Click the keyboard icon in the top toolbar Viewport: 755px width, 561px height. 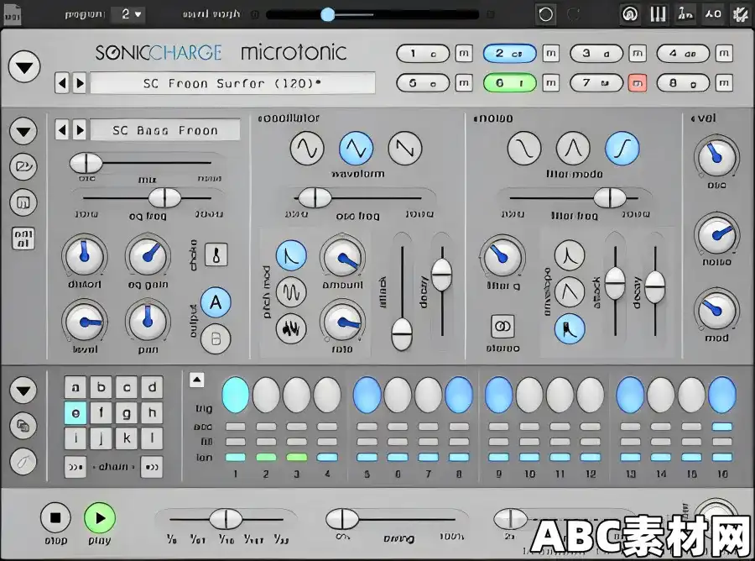pos(659,14)
